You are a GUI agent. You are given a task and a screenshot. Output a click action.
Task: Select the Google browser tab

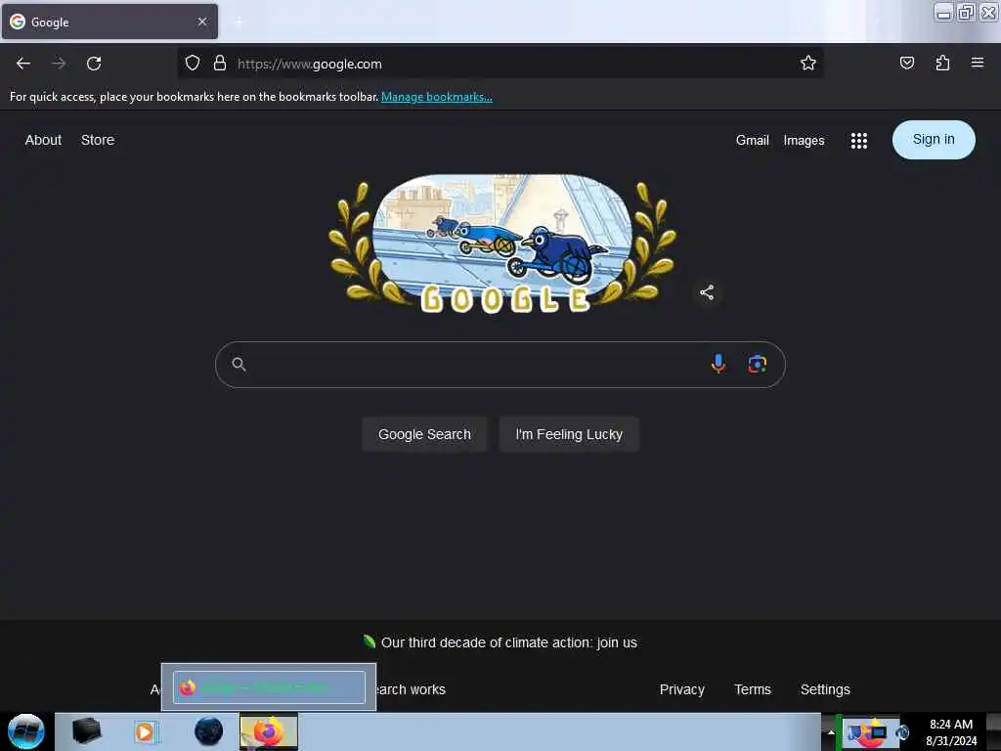[109, 22]
